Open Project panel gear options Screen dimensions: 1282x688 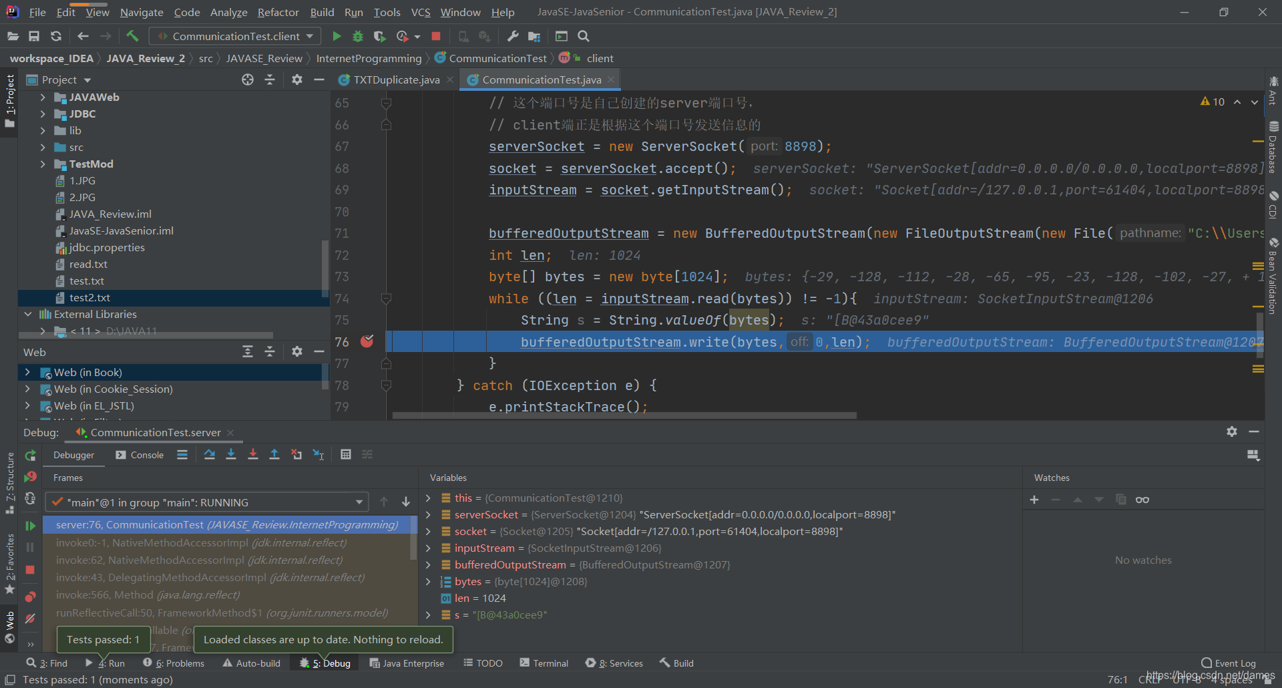(x=297, y=79)
